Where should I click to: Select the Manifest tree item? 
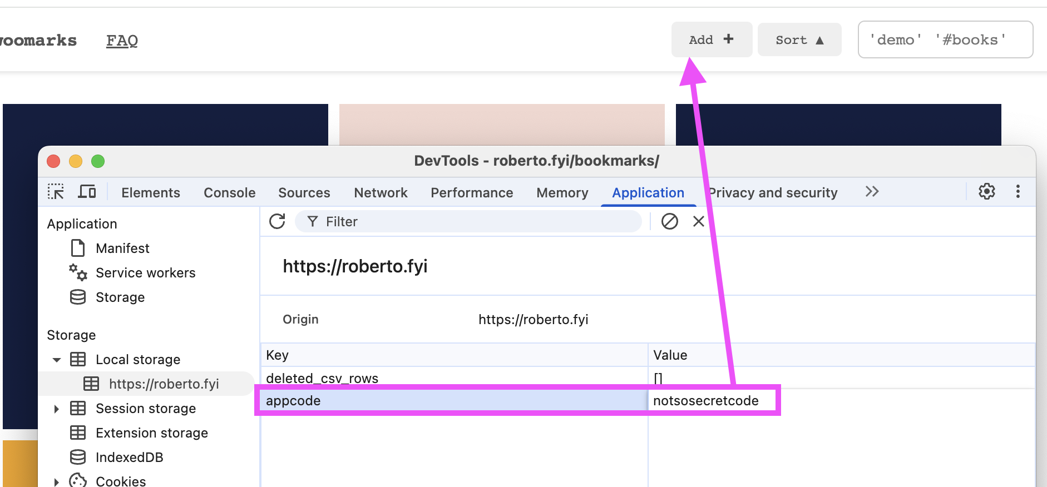[122, 248]
